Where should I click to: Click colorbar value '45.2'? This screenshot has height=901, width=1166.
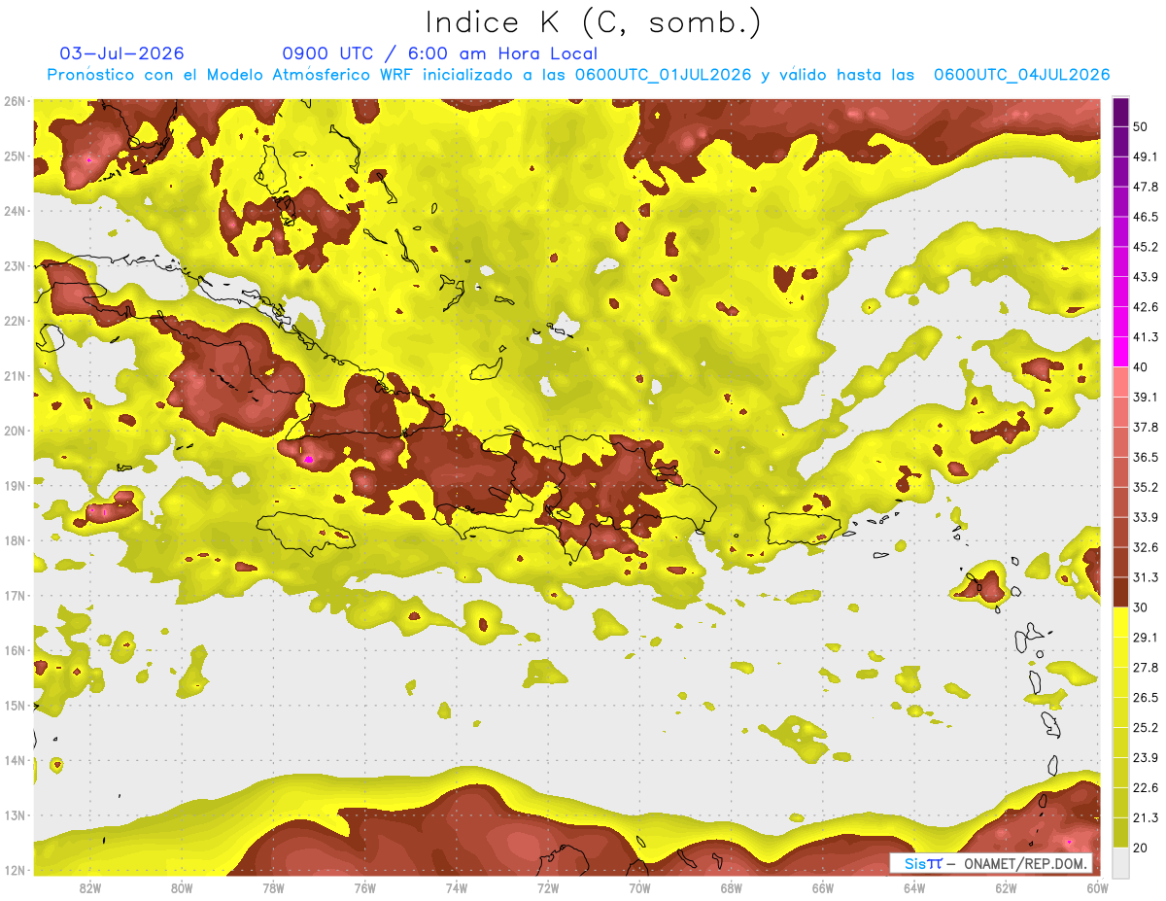[x=1145, y=247]
